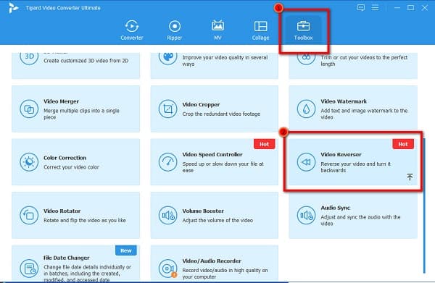Open the Color Correction tool title

point(65,158)
